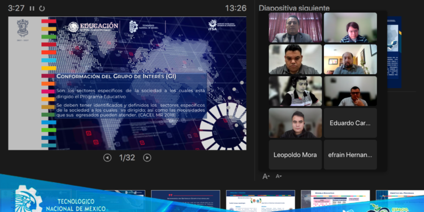This screenshot has width=424, height=212.
Task: Click the Diapositiva siguiente label
Action: click(x=294, y=8)
